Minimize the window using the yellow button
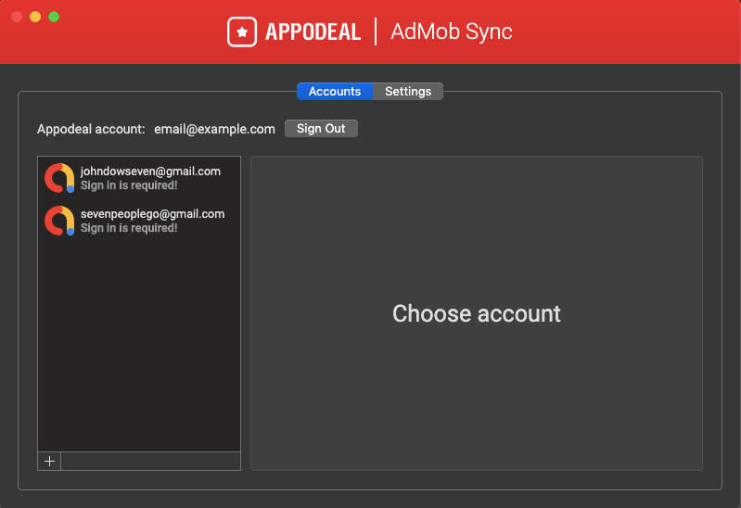The height and width of the screenshot is (508, 741). tap(35, 17)
